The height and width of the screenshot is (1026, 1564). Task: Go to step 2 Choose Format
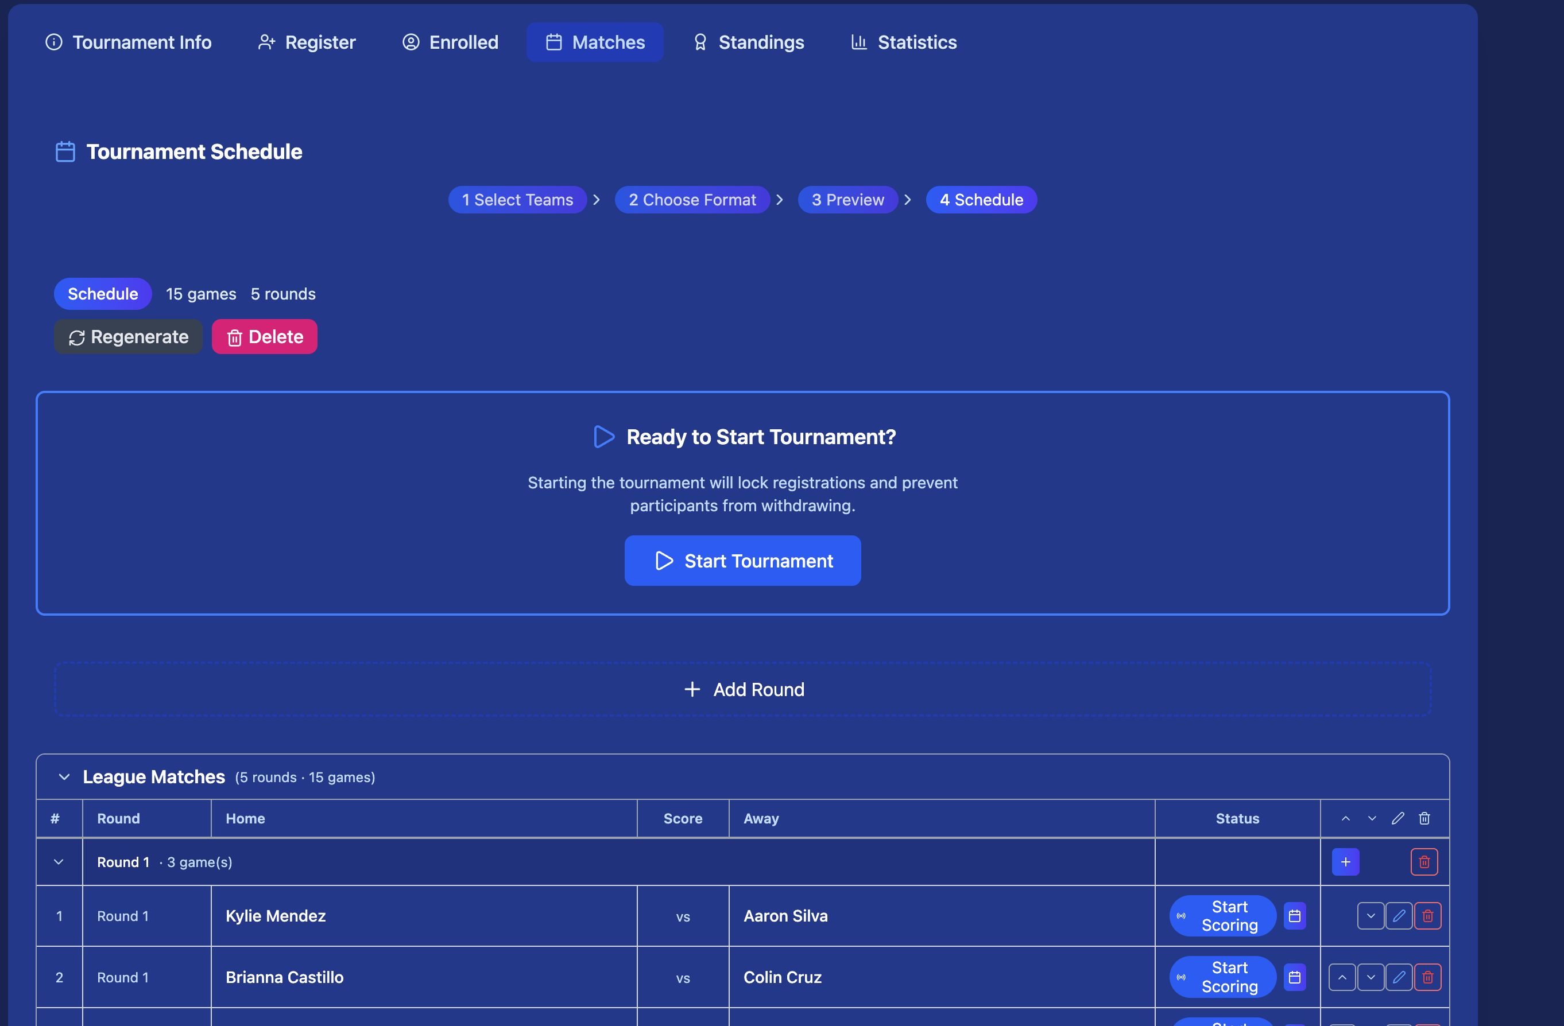tap(692, 200)
